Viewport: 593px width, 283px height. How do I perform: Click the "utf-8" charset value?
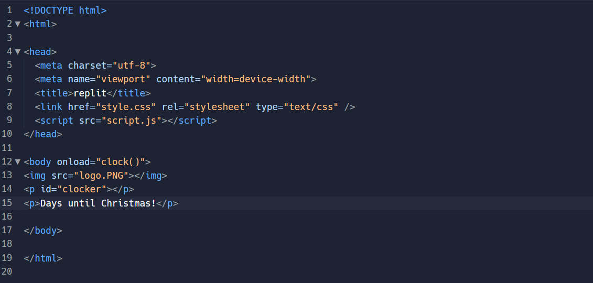(131, 66)
